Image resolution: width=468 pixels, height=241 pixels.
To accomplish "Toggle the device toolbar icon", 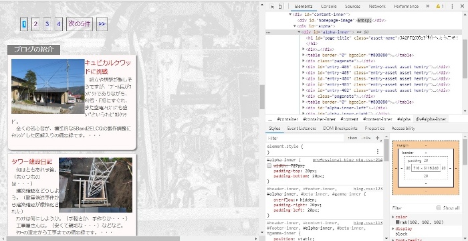I will pyautogui.click(x=281, y=6).
